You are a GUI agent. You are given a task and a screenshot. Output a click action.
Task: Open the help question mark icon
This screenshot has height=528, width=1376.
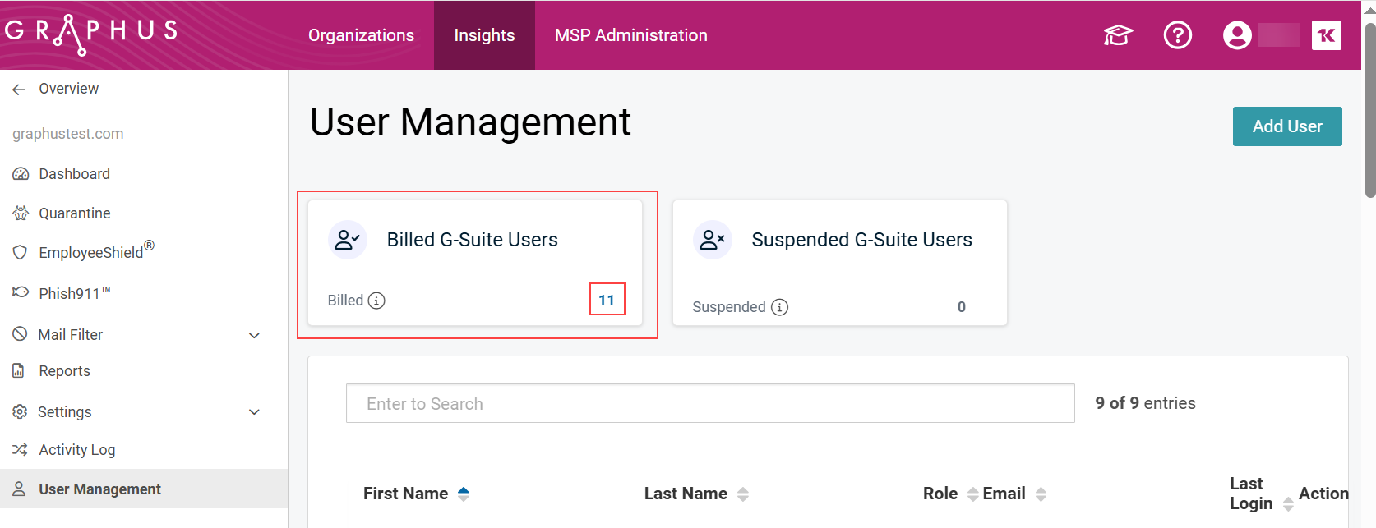pyautogui.click(x=1178, y=35)
